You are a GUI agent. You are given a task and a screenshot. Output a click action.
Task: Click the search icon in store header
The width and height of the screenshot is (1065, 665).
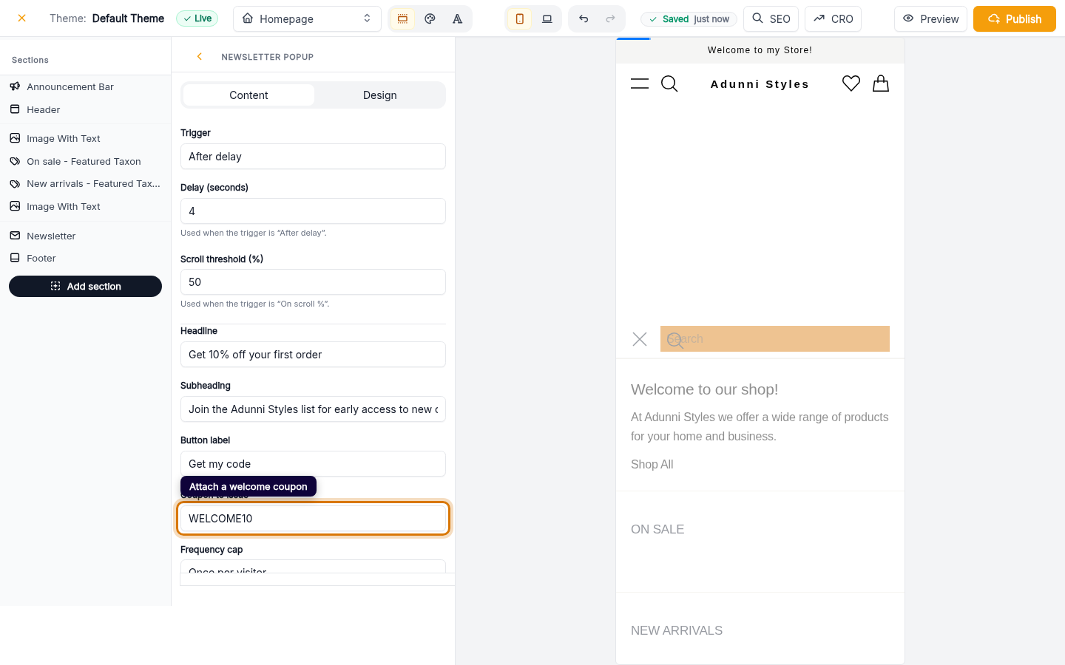click(x=669, y=83)
